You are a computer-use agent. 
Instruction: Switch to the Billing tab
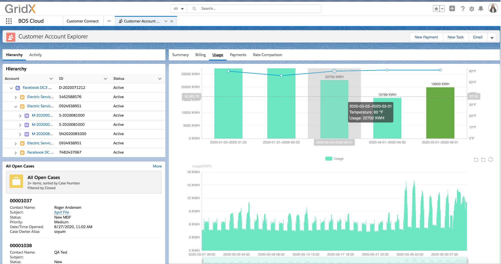[200, 55]
